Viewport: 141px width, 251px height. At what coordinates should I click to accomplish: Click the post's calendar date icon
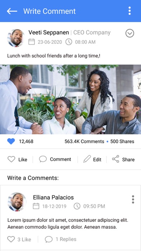[32, 42]
